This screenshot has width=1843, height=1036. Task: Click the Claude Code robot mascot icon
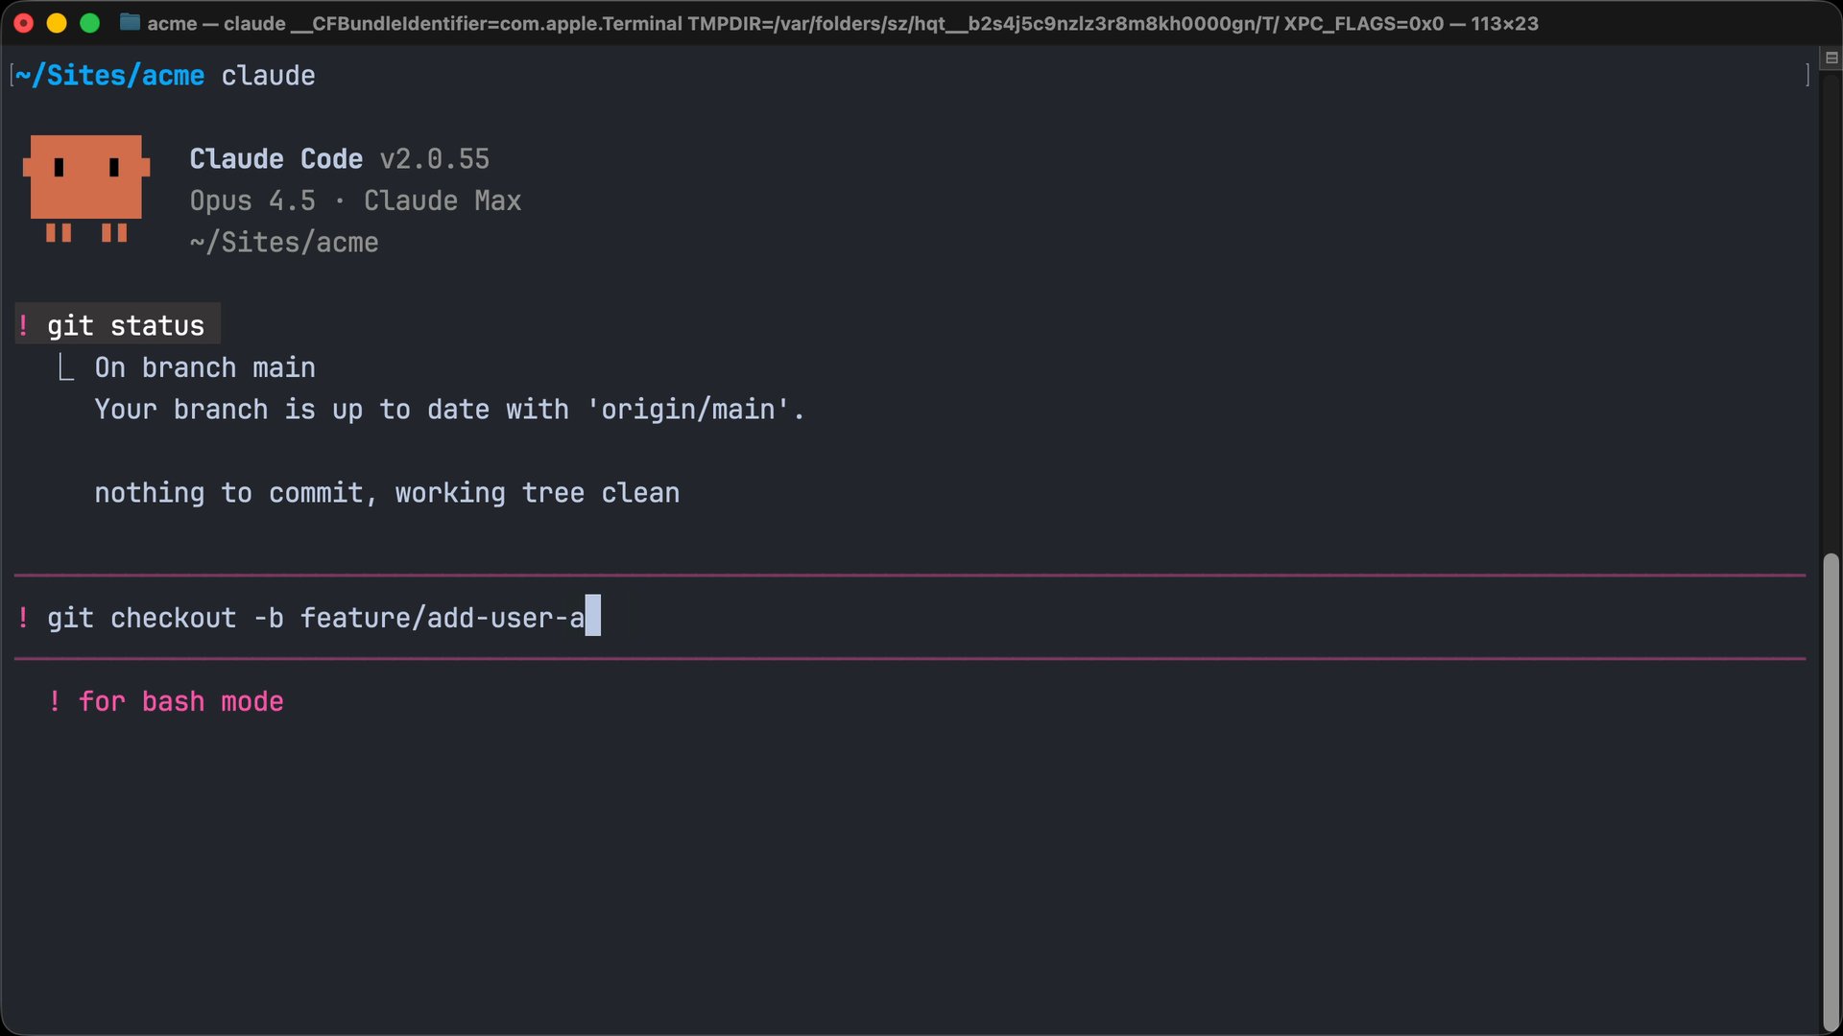coord(84,189)
